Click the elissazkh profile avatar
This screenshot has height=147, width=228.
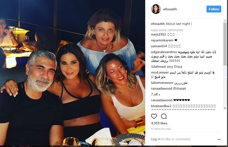pyautogui.click(x=156, y=9)
